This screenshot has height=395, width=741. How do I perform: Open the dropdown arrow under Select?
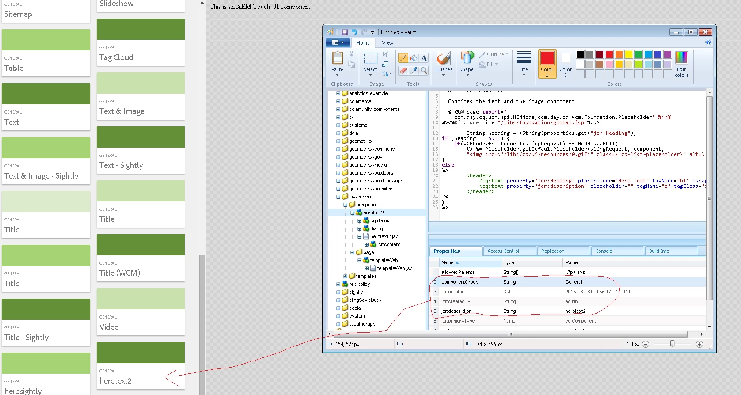pyautogui.click(x=370, y=75)
